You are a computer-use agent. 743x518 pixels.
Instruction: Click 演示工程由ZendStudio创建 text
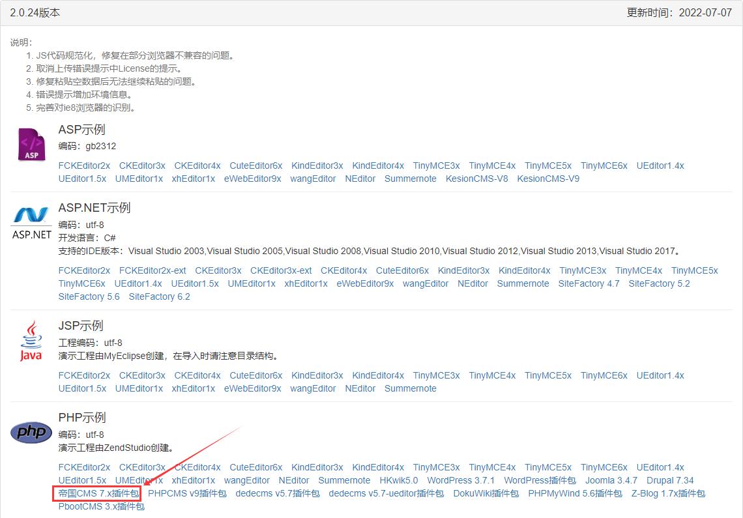click(x=117, y=448)
